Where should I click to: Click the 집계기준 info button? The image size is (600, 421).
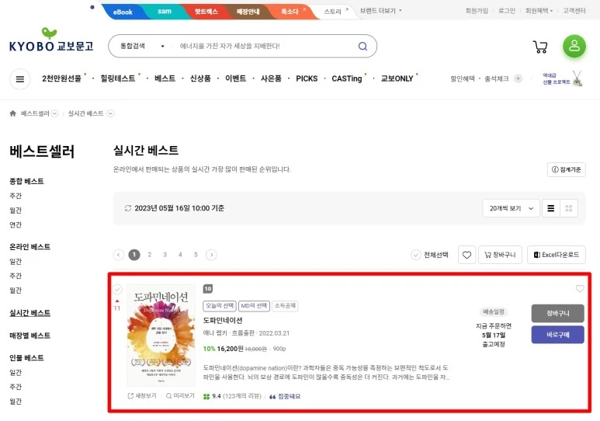(x=567, y=169)
